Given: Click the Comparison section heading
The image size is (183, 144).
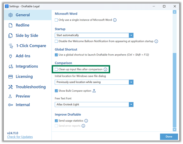Looking at the screenshot, I should coord(63,63).
